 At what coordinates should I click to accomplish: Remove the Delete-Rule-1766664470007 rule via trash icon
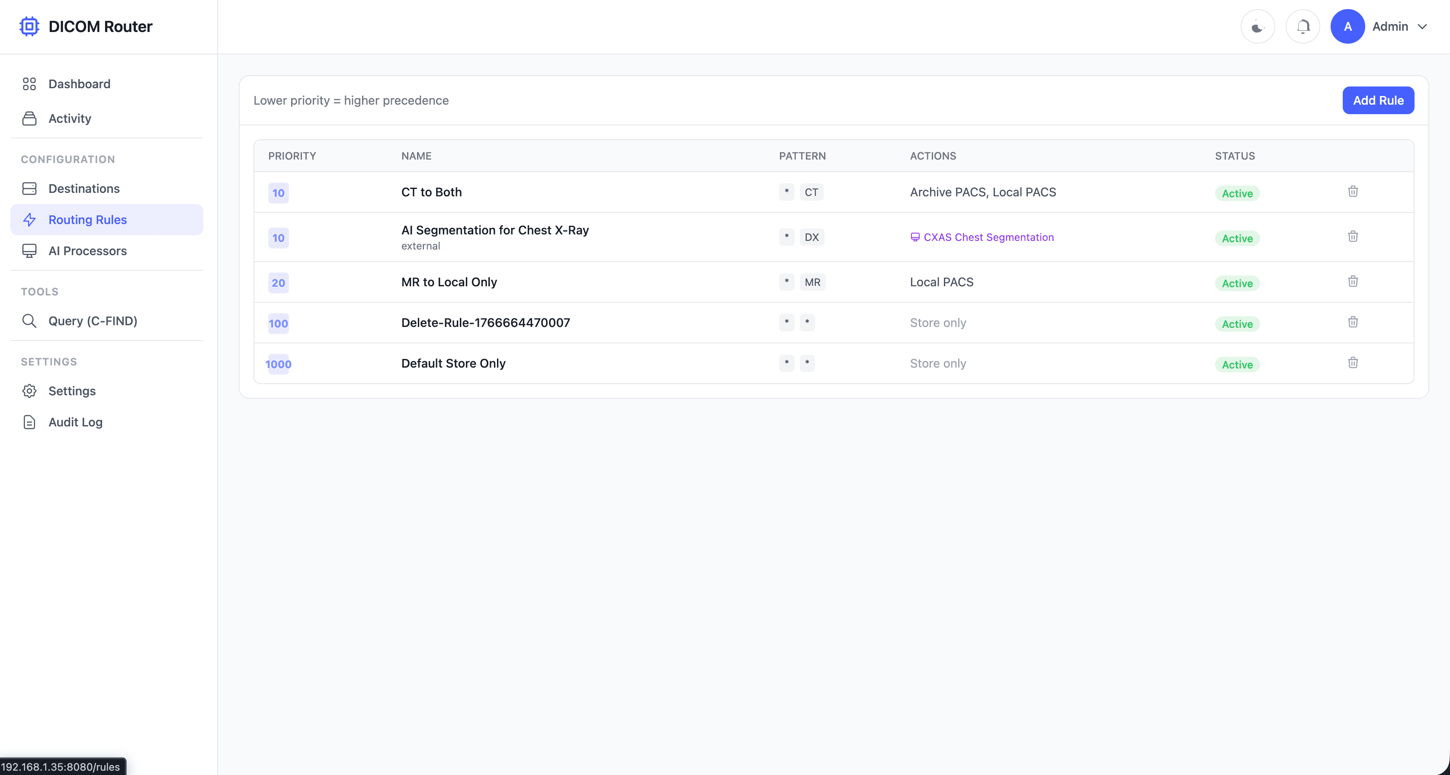click(1353, 322)
